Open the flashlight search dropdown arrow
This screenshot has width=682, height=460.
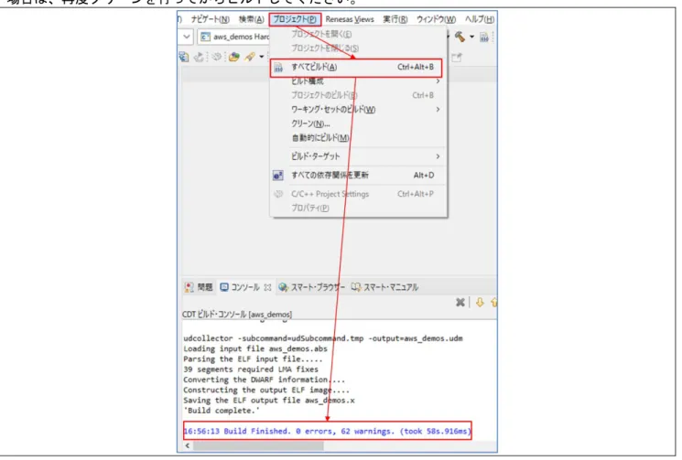tap(262, 57)
